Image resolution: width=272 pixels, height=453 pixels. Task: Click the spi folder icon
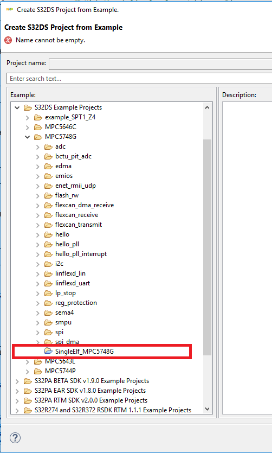48,332
